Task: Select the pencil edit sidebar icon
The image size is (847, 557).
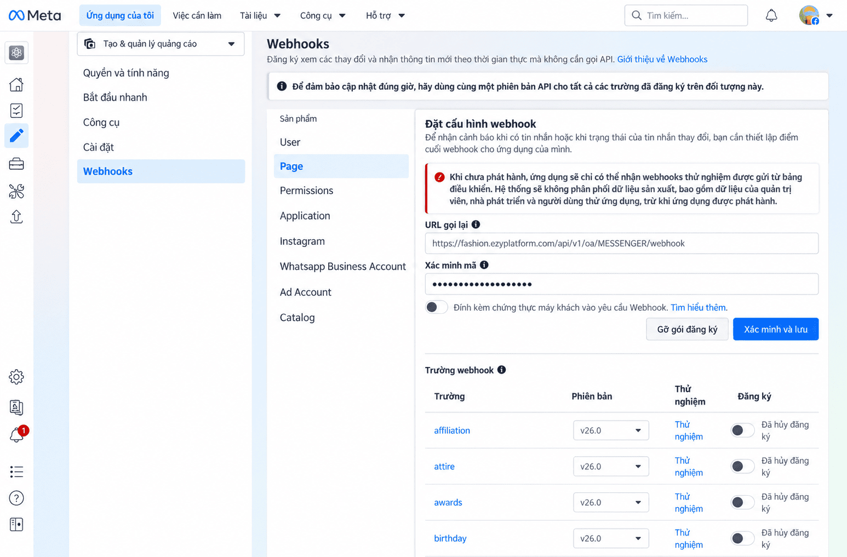Action: pyautogui.click(x=16, y=135)
